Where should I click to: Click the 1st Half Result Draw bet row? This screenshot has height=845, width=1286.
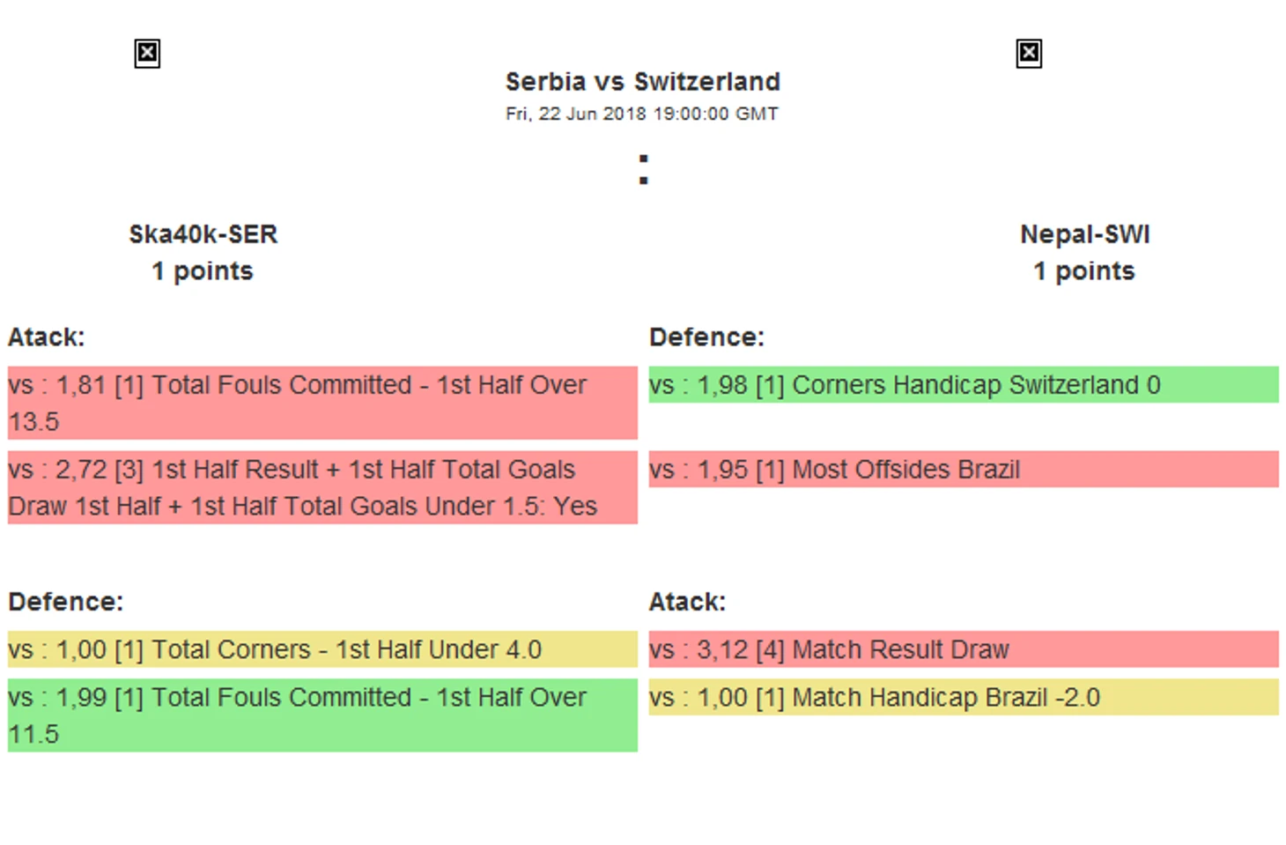click(x=322, y=487)
